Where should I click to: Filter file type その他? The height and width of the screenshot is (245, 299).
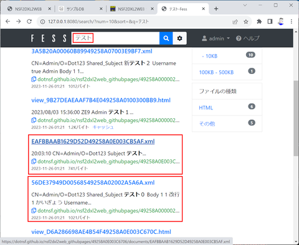(207, 124)
